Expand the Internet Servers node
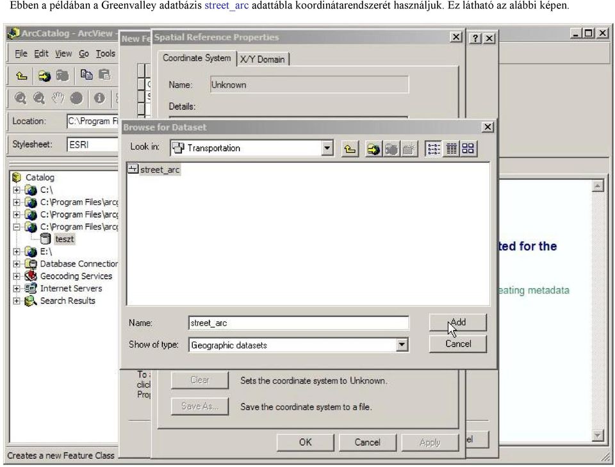 pos(17,288)
